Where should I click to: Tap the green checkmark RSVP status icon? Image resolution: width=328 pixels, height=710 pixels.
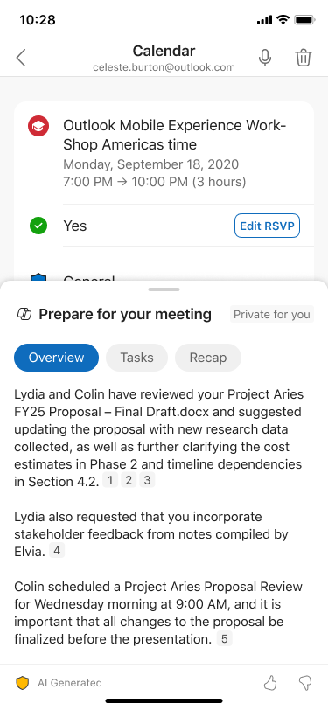coord(38,226)
